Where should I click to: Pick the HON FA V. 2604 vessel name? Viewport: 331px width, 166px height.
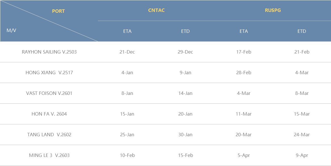[49, 114]
